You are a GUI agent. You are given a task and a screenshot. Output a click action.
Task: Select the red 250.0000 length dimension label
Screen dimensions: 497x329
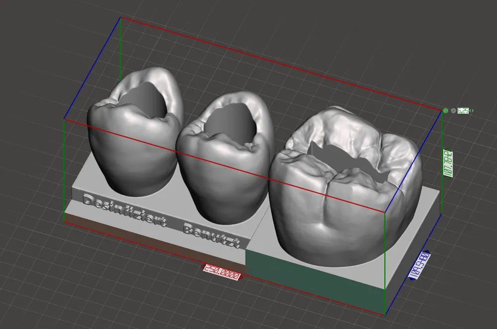222,272
